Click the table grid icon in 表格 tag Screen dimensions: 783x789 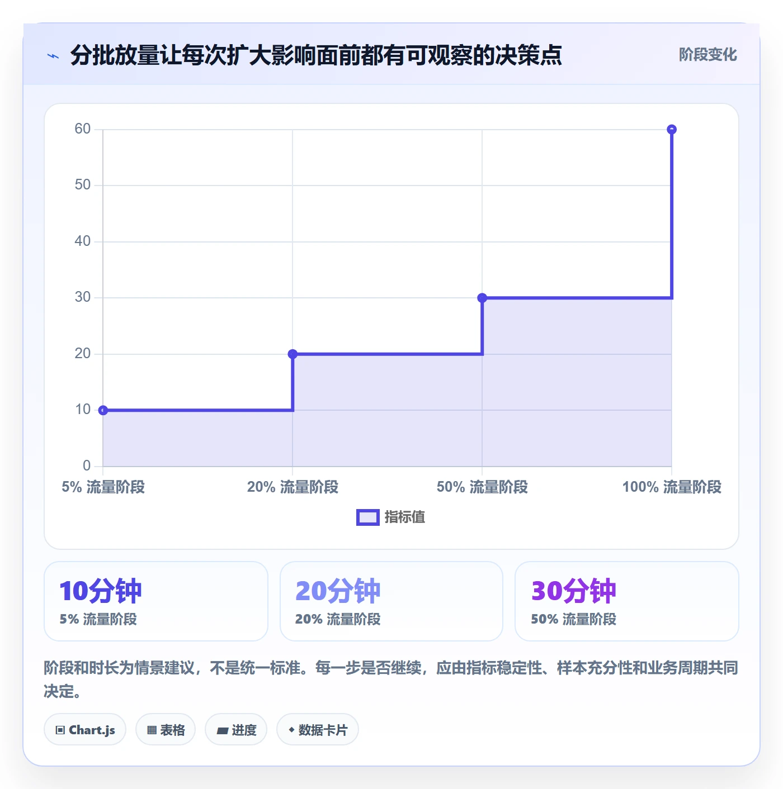point(152,730)
